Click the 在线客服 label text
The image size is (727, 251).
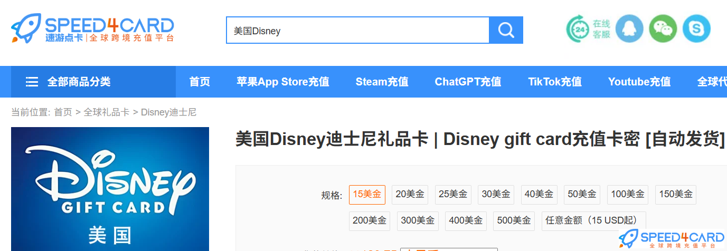tap(601, 29)
